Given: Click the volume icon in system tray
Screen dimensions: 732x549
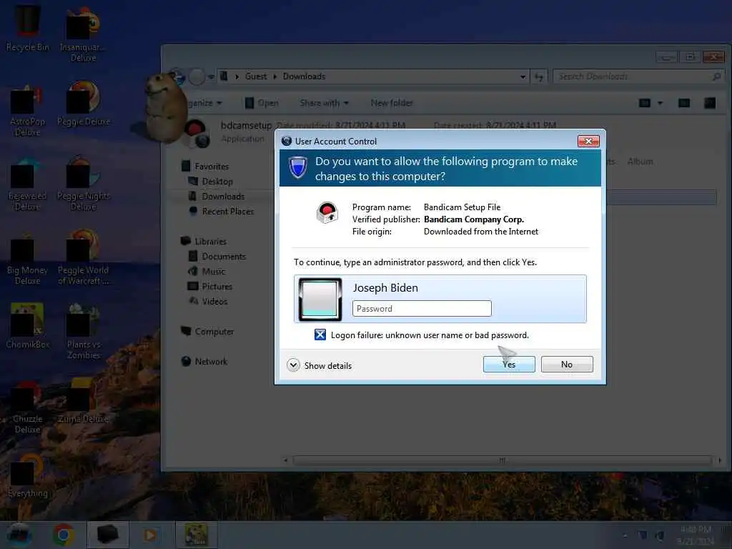Looking at the screenshot, I should click(660, 535).
